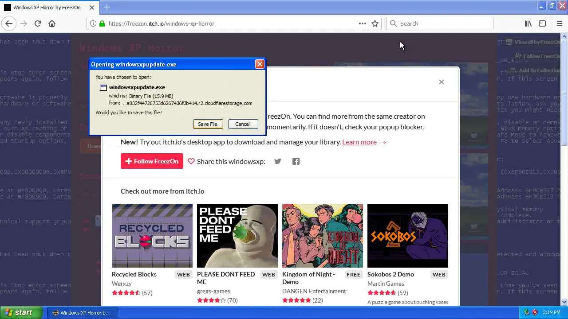Image resolution: width=568 pixels, height=319 pixels.
Task: Bookmark this page with the star icon
Action: [375, 23]
